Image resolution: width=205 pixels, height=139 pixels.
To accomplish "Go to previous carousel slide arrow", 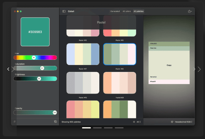I will click(x=8, y=69).
